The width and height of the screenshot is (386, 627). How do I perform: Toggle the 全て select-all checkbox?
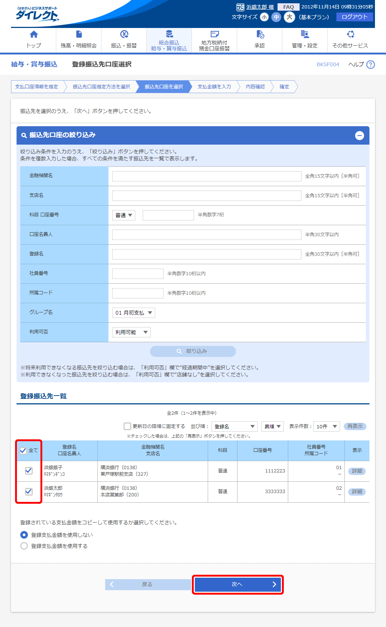23,450
